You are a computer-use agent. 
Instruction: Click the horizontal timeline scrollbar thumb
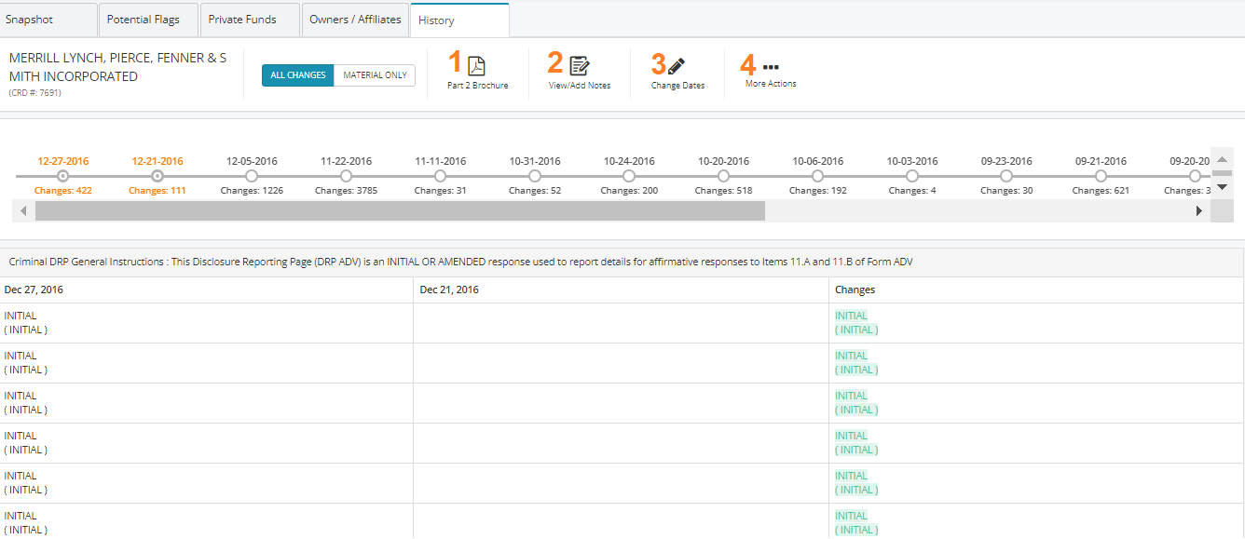tap(400, 211)
